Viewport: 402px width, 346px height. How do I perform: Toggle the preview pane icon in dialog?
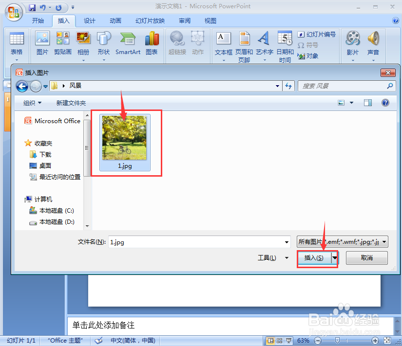click(x=368, y=103)
